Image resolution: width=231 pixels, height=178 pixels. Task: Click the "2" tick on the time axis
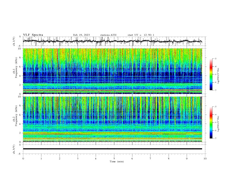point(60,159)
